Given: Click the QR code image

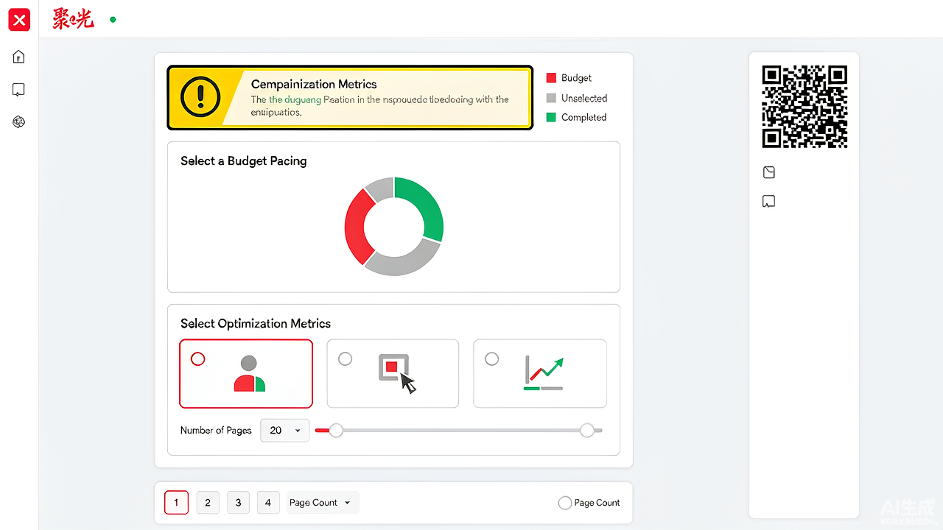Looking at the screenshot, I should click(804, 107).
